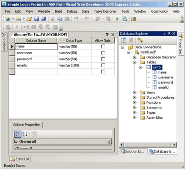The width and height of the screenshot is (185, 169).
Task: Click the Paste toolbar icon
Action: coord(67,19)
